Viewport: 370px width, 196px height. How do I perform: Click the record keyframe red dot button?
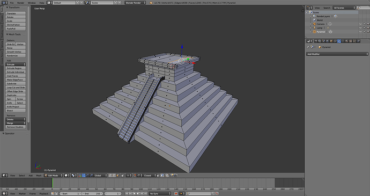176,194
